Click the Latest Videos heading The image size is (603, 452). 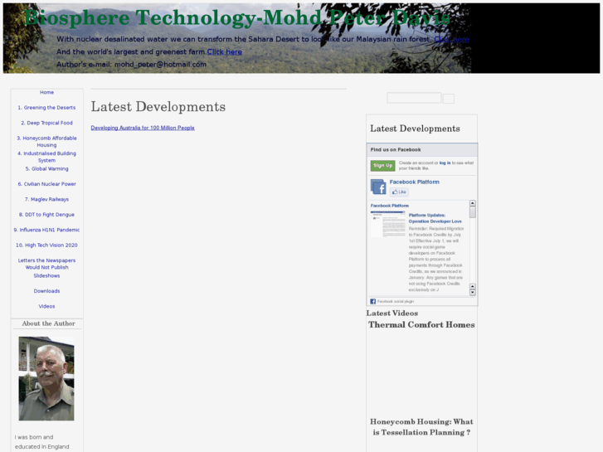point(392,313)
